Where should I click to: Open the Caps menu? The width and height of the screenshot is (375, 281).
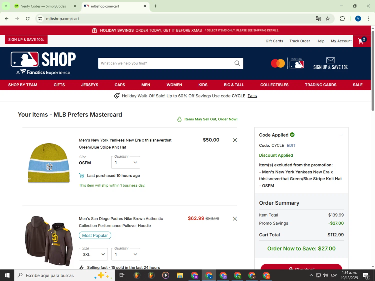pos(120,85)
